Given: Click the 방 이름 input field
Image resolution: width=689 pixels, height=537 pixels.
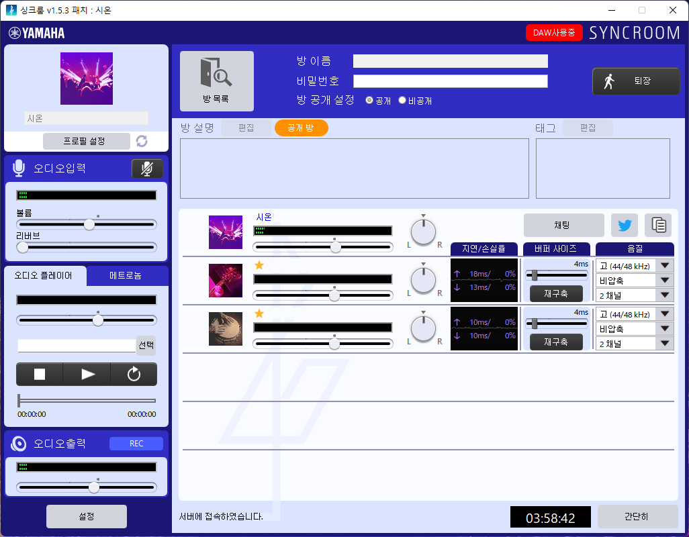Looking at the screenshot, I should [x=450, y=60].
